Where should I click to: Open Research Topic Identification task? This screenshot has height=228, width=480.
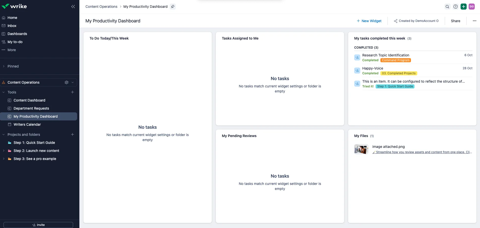click(386, 55)
